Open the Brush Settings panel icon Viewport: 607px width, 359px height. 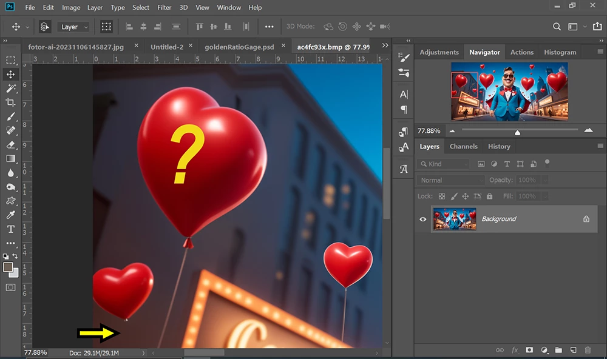[x=404, y=57]
